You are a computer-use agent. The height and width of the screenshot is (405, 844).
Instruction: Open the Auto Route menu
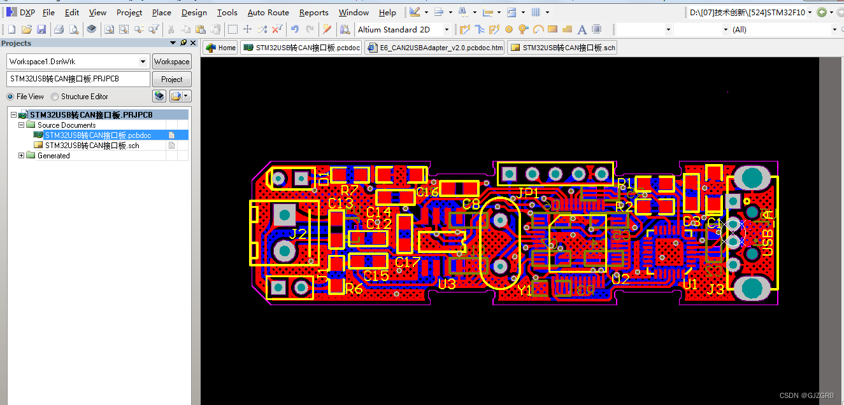(268, 12)
